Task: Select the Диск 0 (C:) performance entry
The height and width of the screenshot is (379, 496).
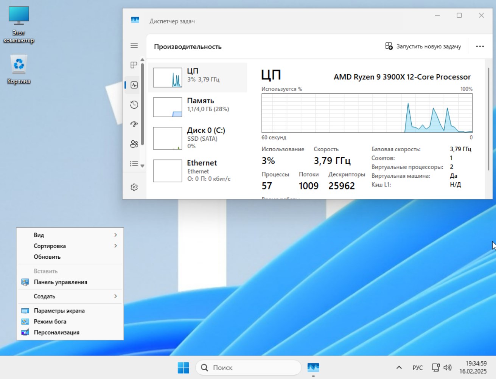Action: pos(197,138)
